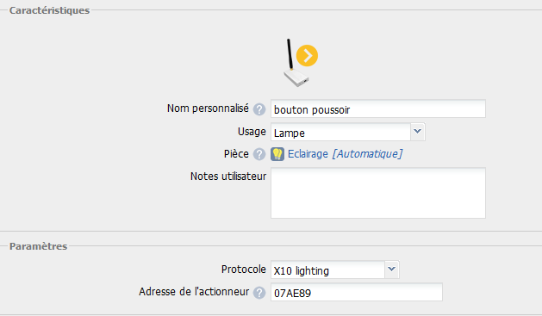Image resolution: width=542 pixels, height=316 pixels.
Task: Click inside the Notes utilisateur text area
Action: coord(378,193)
